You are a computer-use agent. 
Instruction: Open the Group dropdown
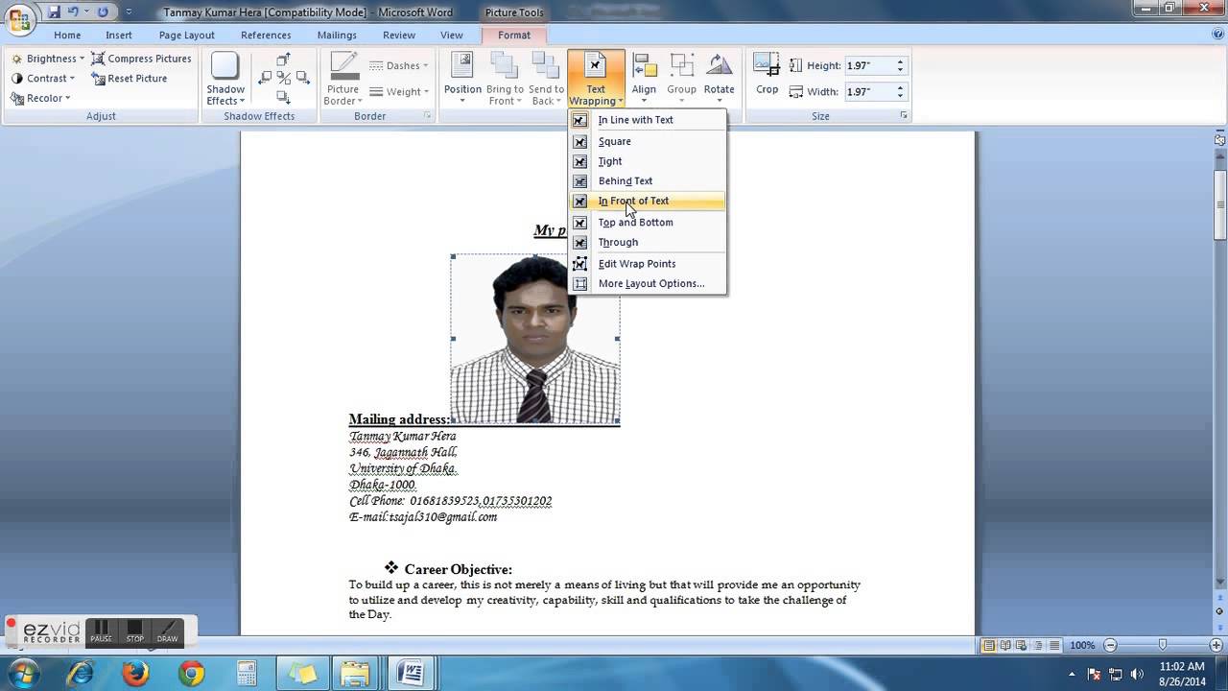681,78
